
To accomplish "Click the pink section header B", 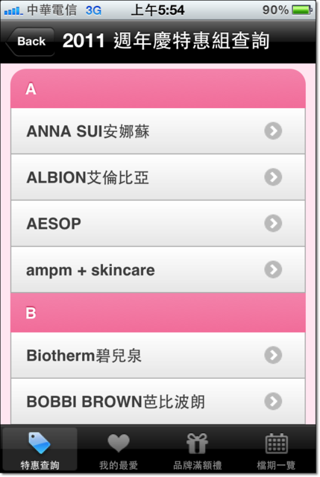I will click(158, 313).
